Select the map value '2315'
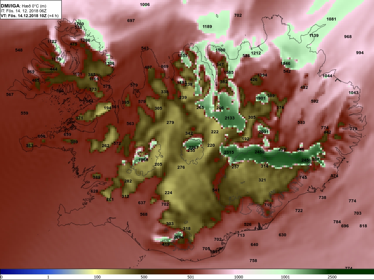 coord(229,152)
